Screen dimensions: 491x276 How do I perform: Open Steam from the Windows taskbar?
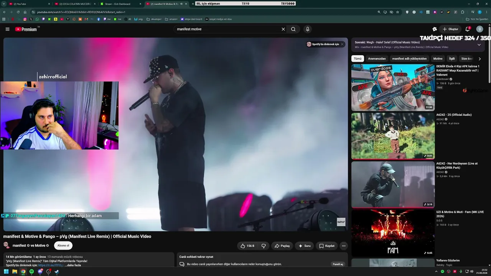[57, 272]
